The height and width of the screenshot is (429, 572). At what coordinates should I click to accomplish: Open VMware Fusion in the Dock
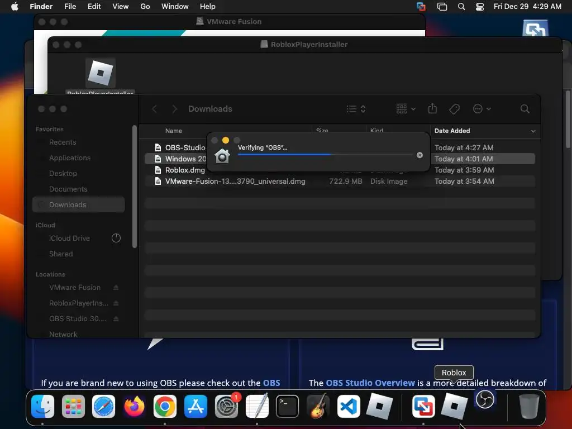423,406
